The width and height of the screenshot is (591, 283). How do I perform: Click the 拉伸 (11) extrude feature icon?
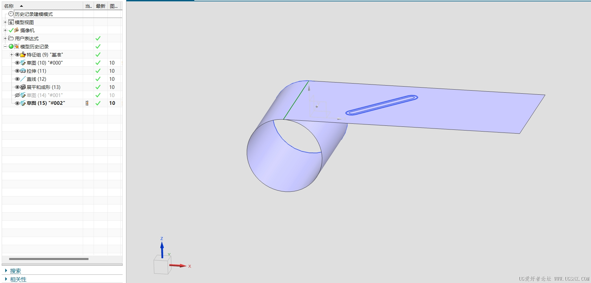pyautogui.click(x=23, y=71)
